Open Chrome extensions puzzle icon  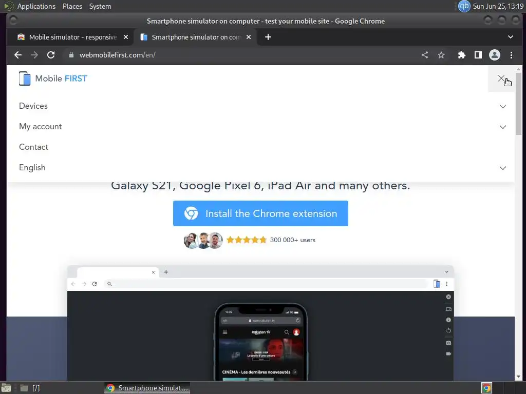coord(462,55)
